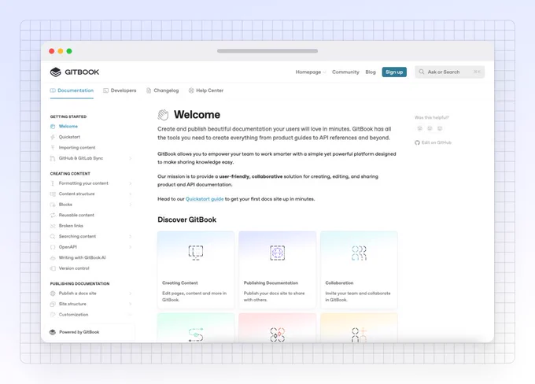
Task: Click the Publish a docs site globe icon
Action: [x=53, y=294]
